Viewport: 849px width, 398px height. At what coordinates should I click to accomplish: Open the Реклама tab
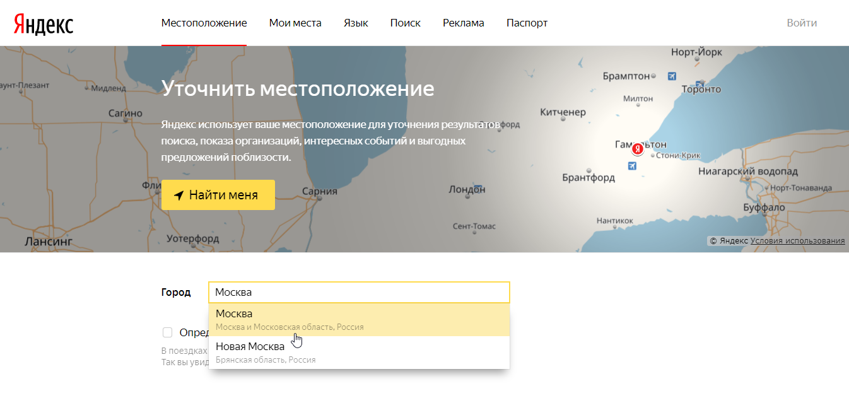coord(464,23)
